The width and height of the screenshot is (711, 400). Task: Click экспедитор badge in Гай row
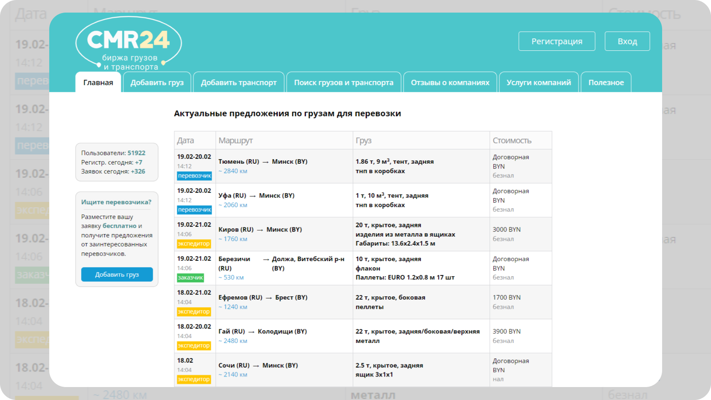point(194,346)
